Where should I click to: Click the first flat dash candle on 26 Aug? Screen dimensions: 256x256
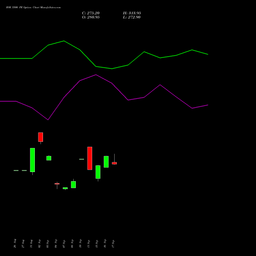tap(16, 170)
